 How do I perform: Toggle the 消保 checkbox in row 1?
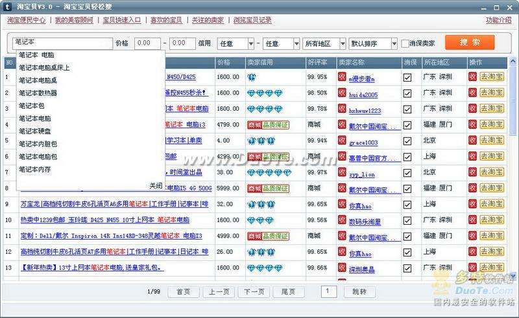tap(407, 77)
